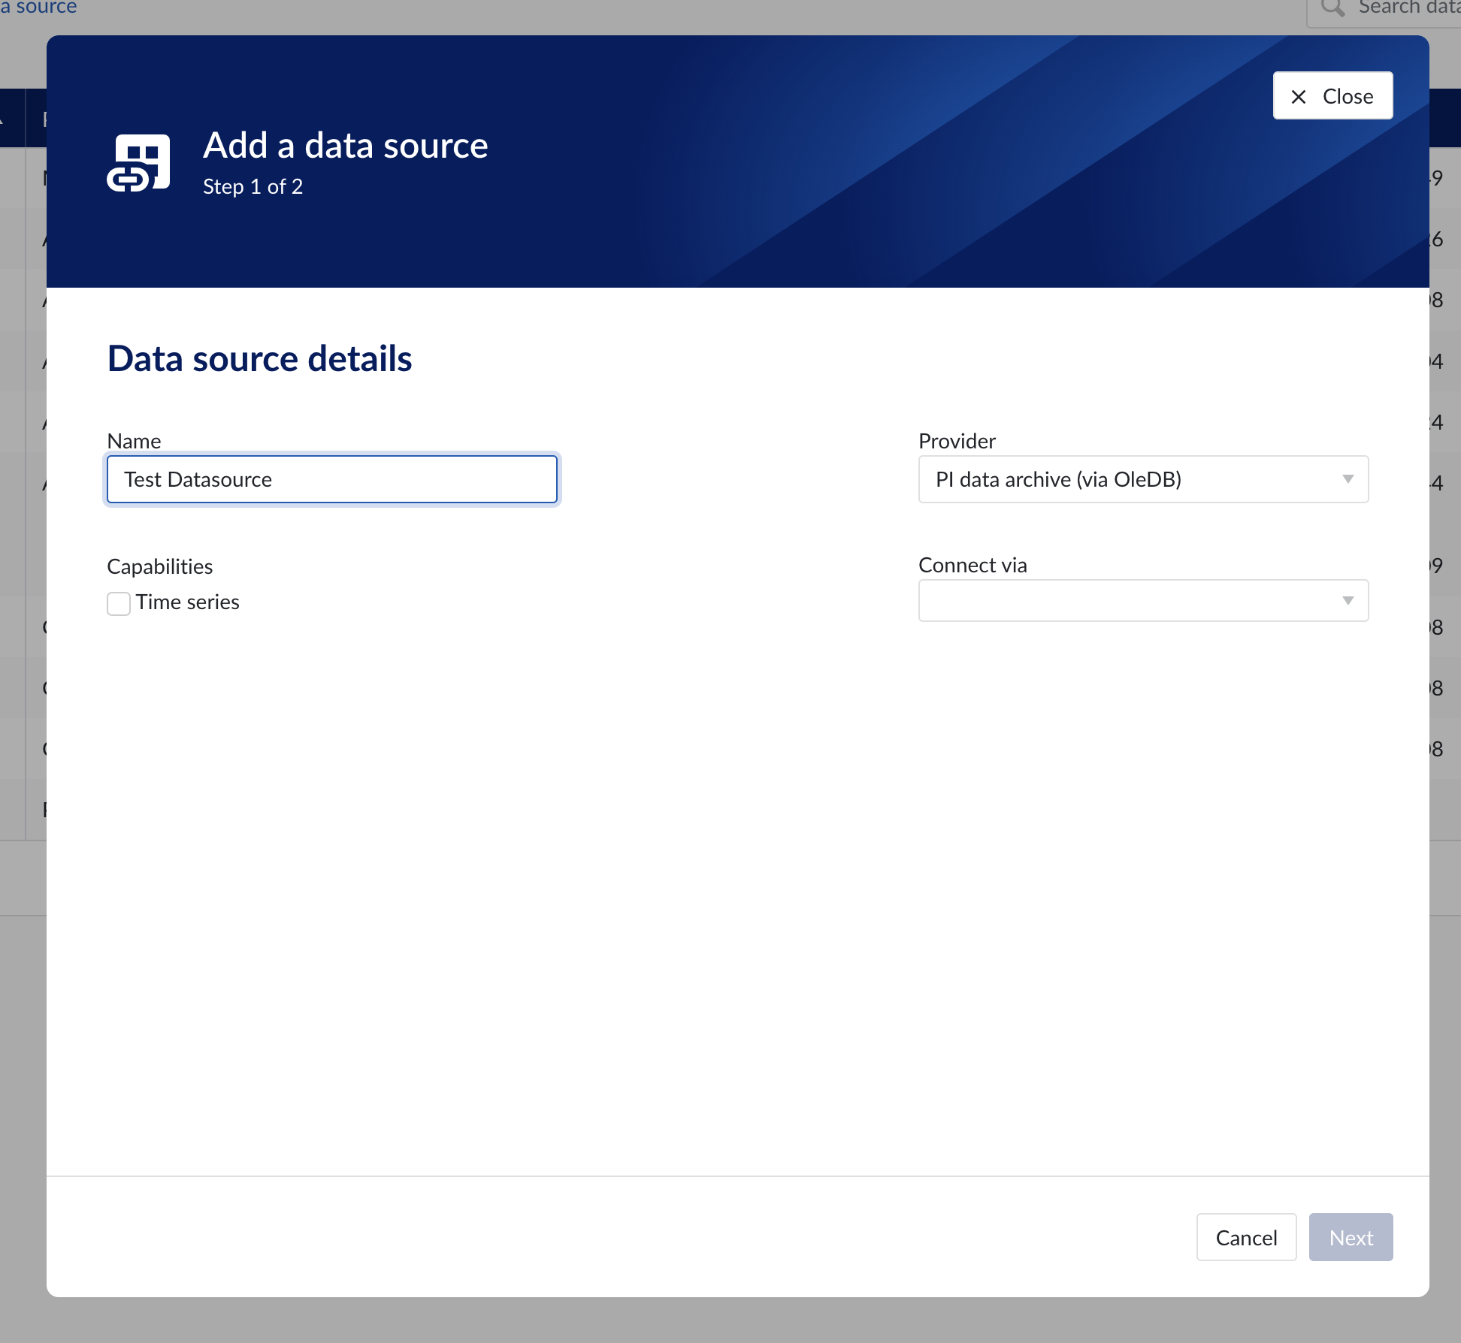Open the Provider selector showing PI data archive

1142,479
